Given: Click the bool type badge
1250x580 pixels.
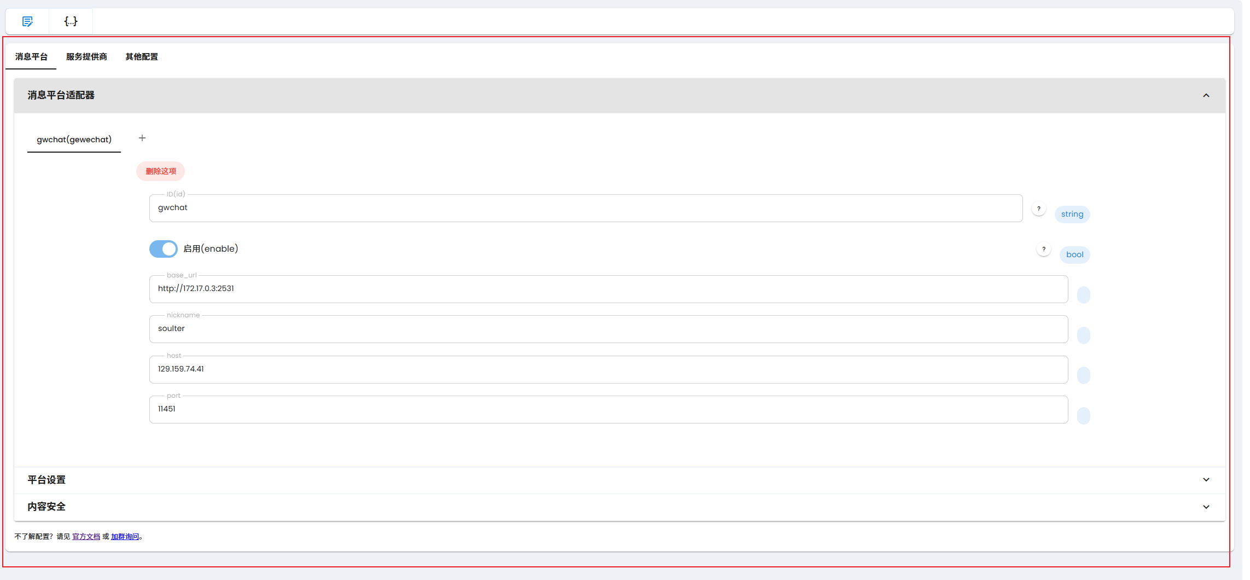Looking at the screenshot, I should [1075, 254].
